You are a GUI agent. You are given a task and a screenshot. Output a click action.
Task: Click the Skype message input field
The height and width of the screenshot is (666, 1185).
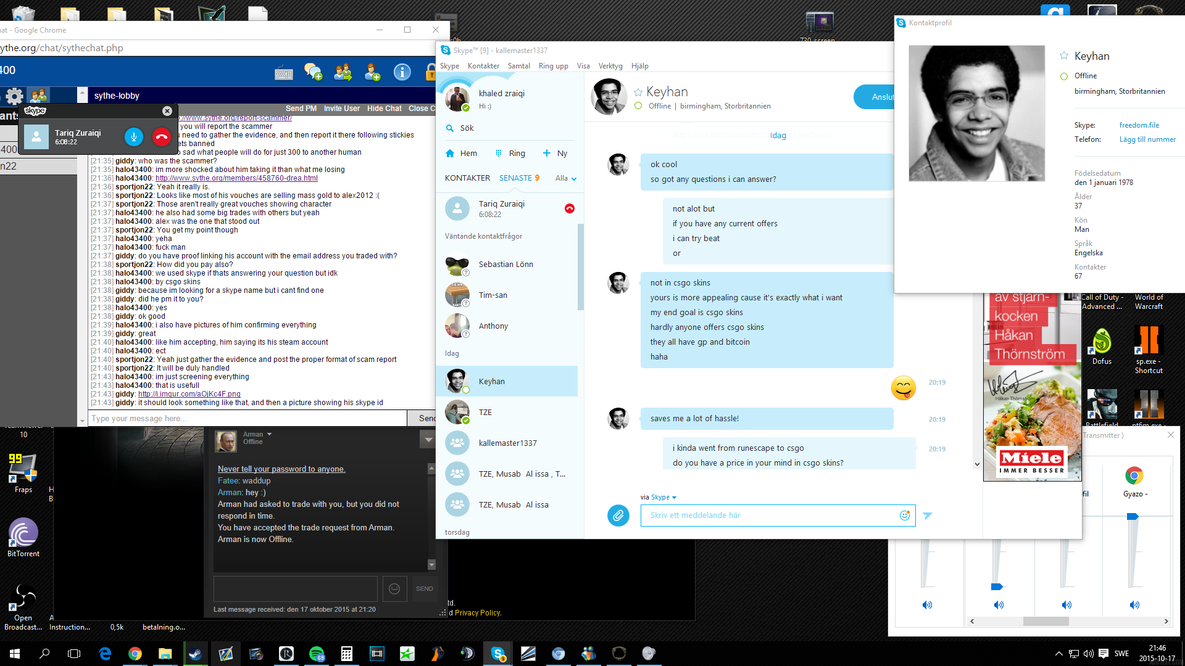coord(768,516)
